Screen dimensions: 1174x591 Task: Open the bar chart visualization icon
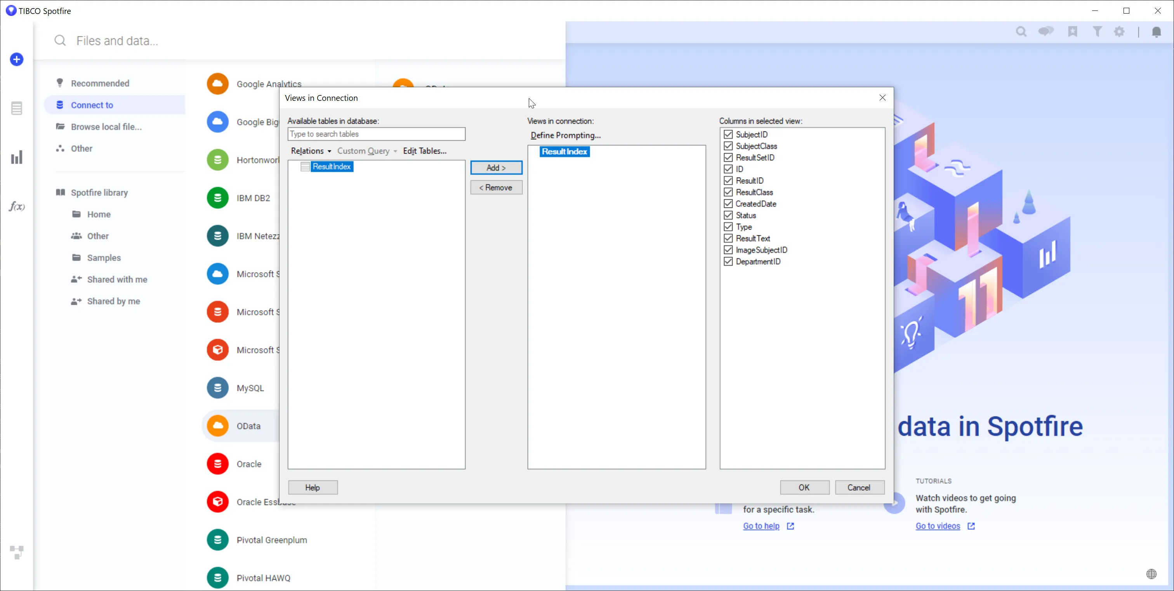click(17, 157)
